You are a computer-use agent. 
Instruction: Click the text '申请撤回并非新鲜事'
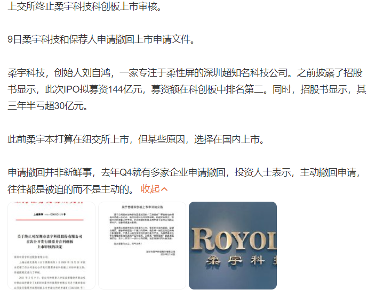coord(50,172)
